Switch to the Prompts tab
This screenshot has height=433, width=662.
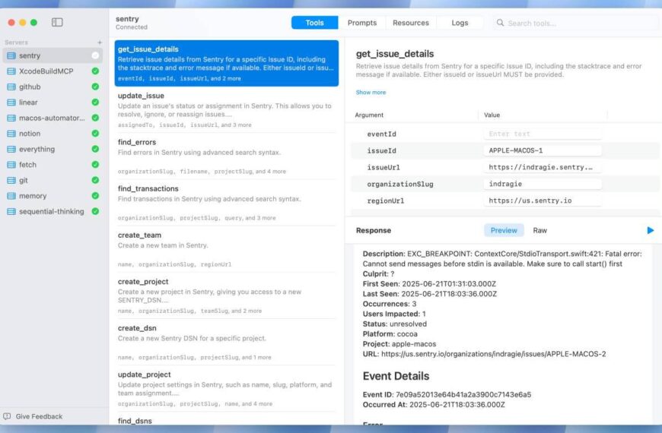tap(362, 23)
